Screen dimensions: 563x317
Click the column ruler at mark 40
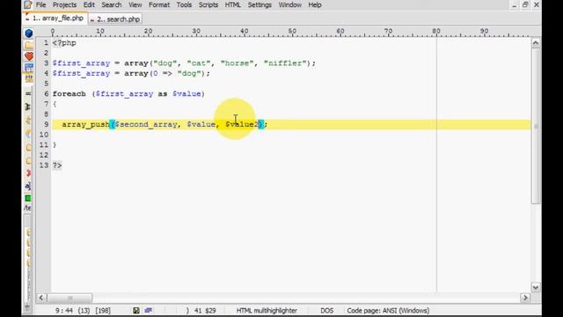pos(245,32)
